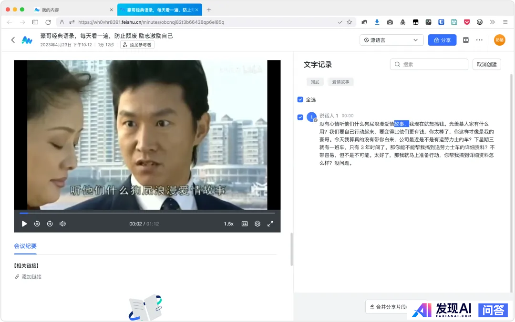The height and width of the screenshot is (322, 515).
Task: Toggle browser sidebar view
Action: [35, 22]
